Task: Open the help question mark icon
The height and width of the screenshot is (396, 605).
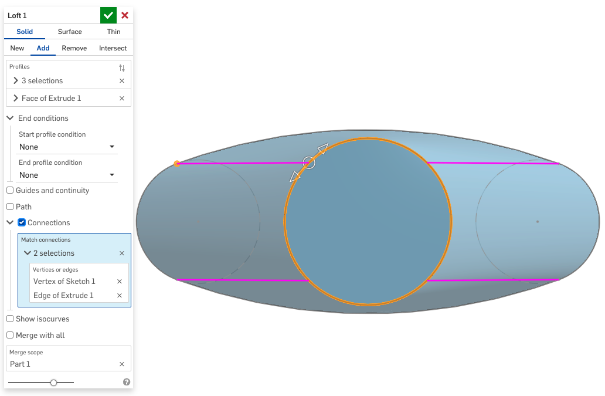Action: [126, 382]
